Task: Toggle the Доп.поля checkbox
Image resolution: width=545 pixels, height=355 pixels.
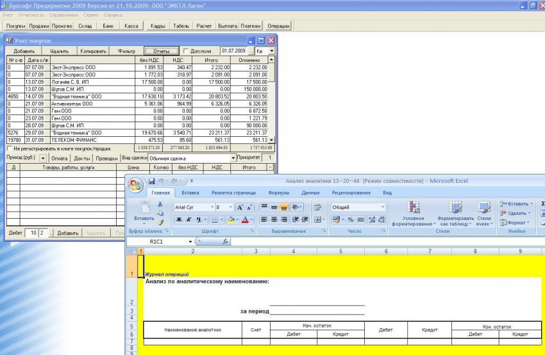Action: pyautogui.click(x=185, y=51)
